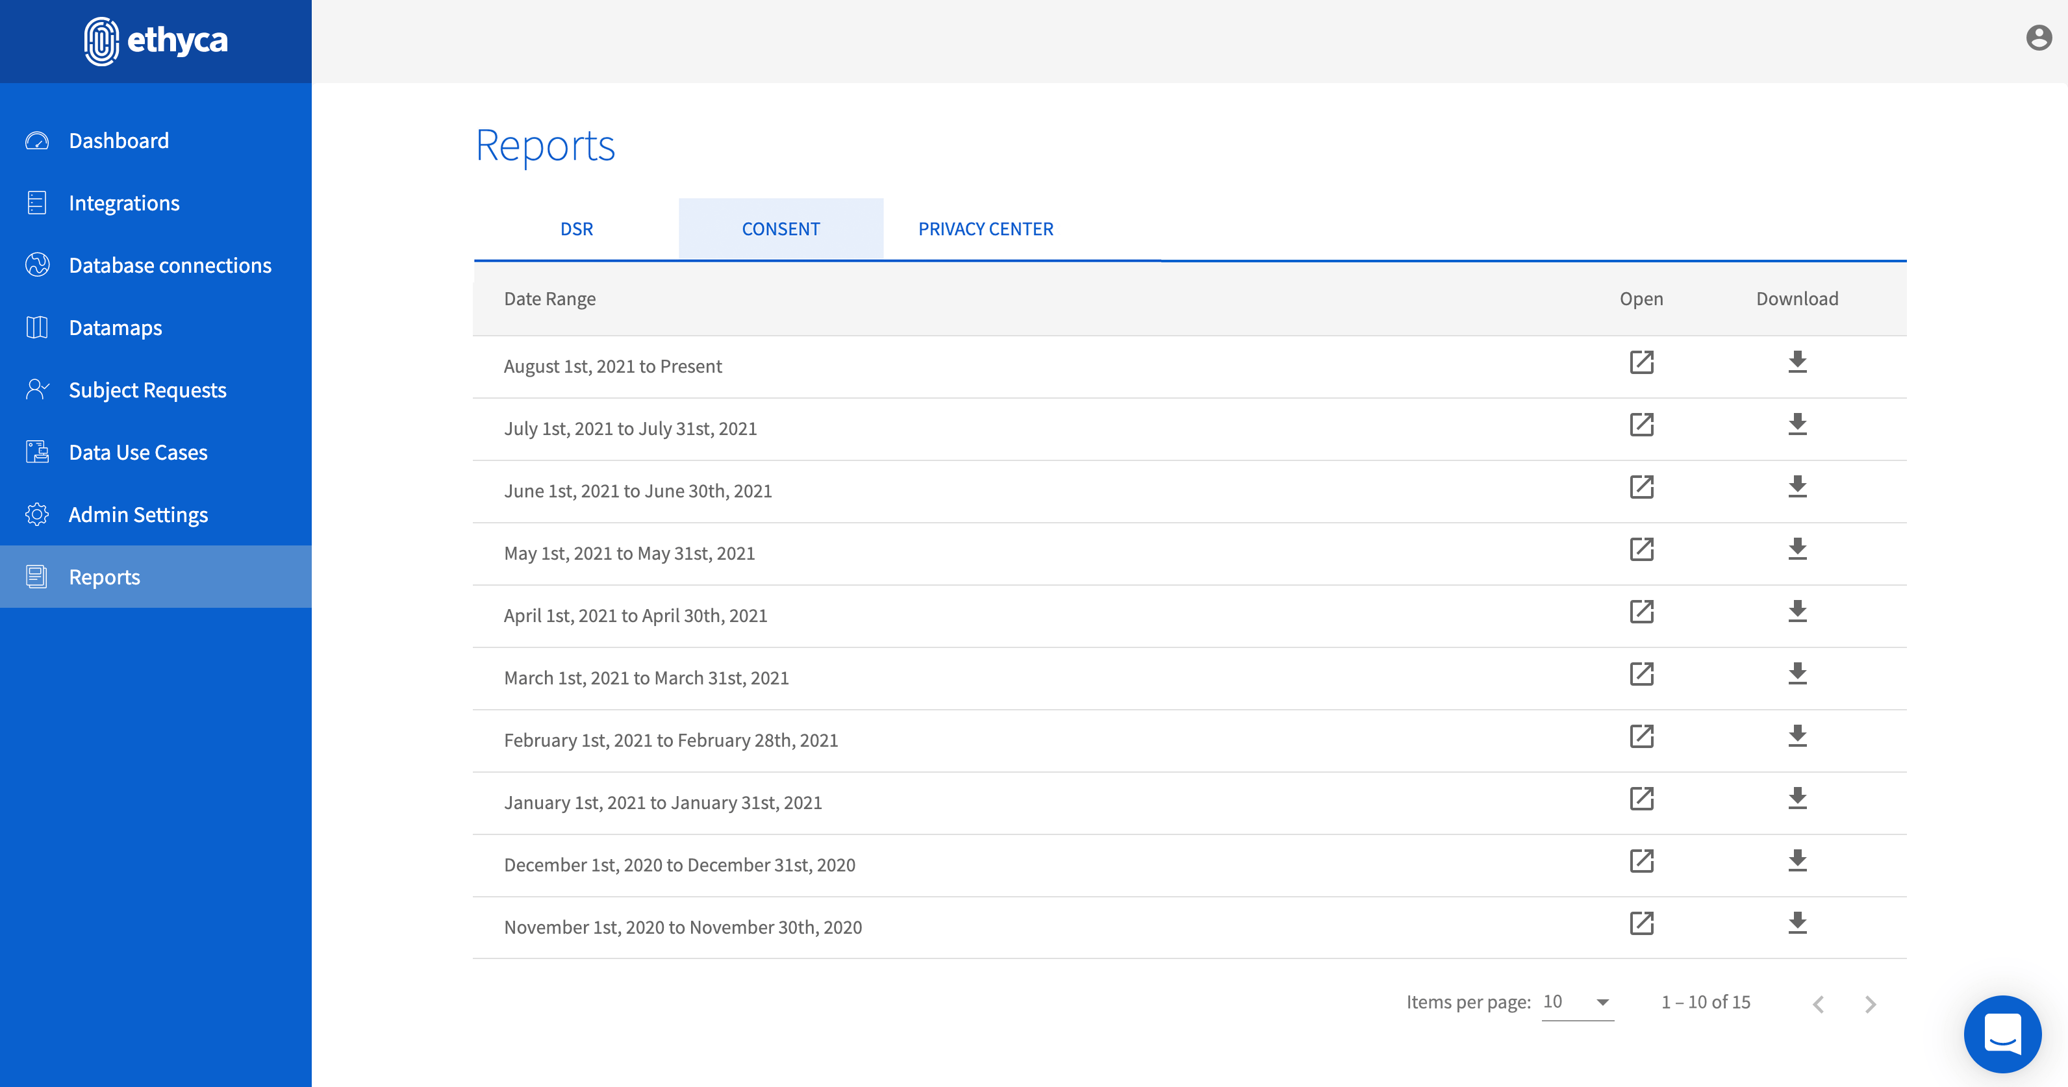Download the July 2021 consent report
Viewport: 2068px width, 1087px height.
1797,425
